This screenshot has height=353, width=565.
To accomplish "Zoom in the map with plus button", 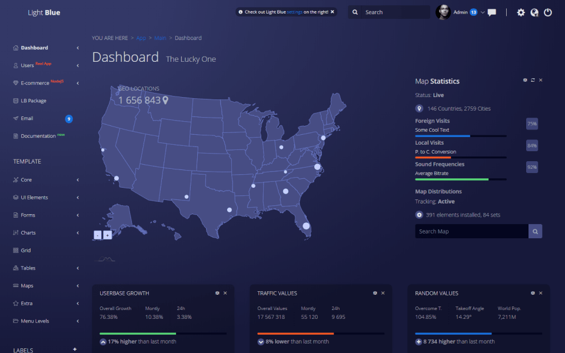I will 107,235.
